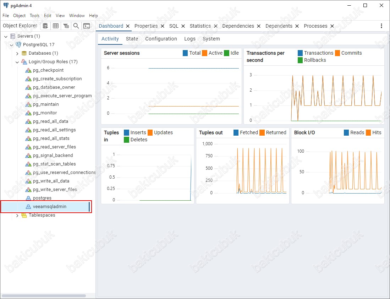
Task: Open the View menu
Action: [x=60, y=15]
